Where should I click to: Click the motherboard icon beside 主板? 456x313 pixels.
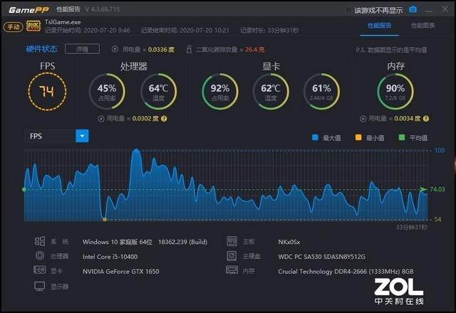pos(232,241)
